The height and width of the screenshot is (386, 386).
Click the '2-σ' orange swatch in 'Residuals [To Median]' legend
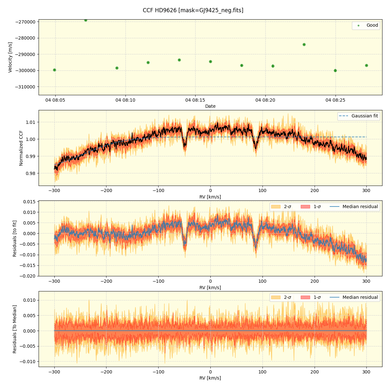(276, 297)
